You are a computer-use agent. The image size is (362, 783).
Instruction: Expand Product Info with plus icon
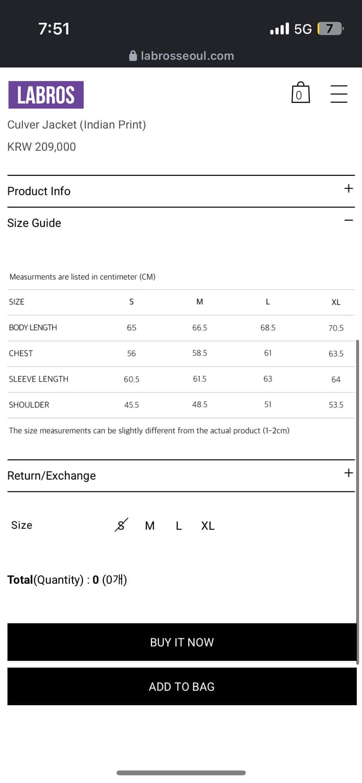point(349,188)
